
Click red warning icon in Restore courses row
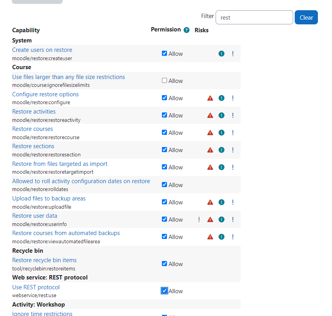tap(210, 133)
